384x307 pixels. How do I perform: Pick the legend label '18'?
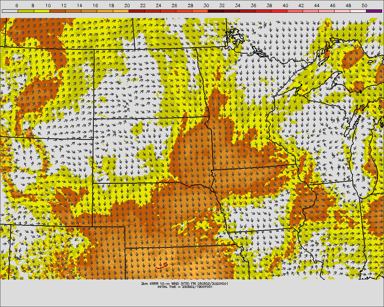(111, 5)
